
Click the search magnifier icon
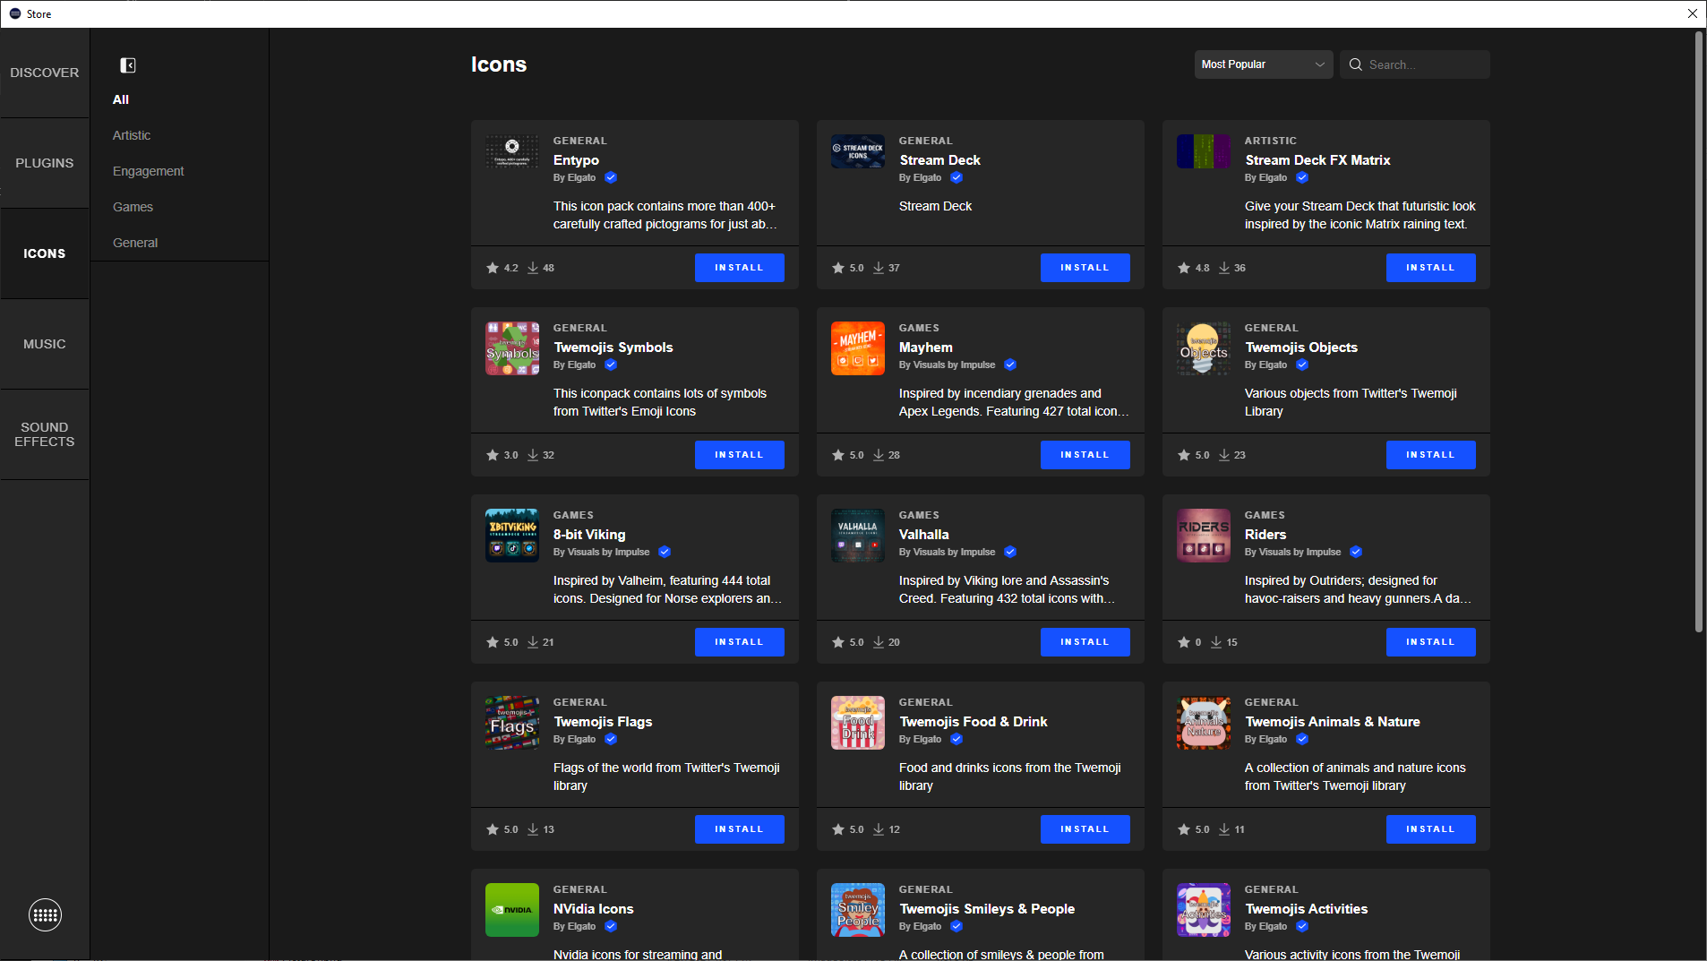[x=1355, y=64]
